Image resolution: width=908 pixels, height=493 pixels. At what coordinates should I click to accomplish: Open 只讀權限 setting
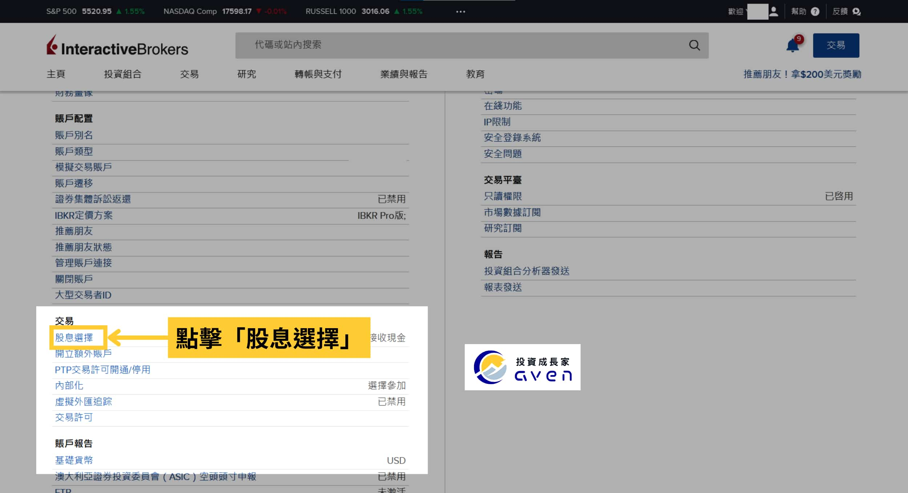click(x=503, y=196)
